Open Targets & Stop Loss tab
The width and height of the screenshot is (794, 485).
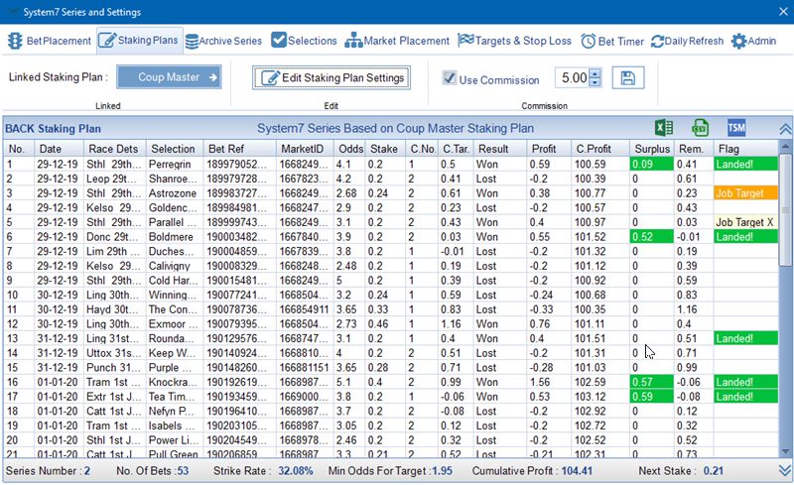pyautogui.click(x=514, y=41)
